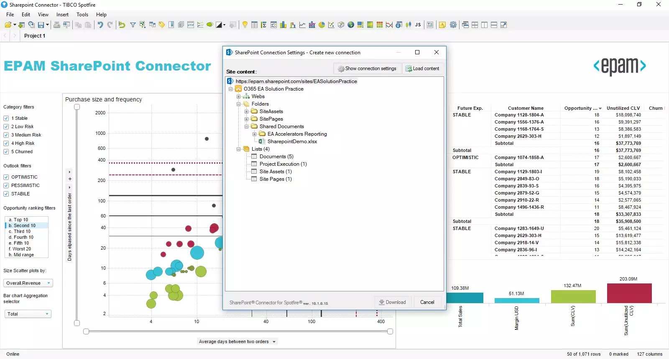This screenshot has height=359, width=669.
Task: Click the JS visualization icon
Action: click(418, 25)
